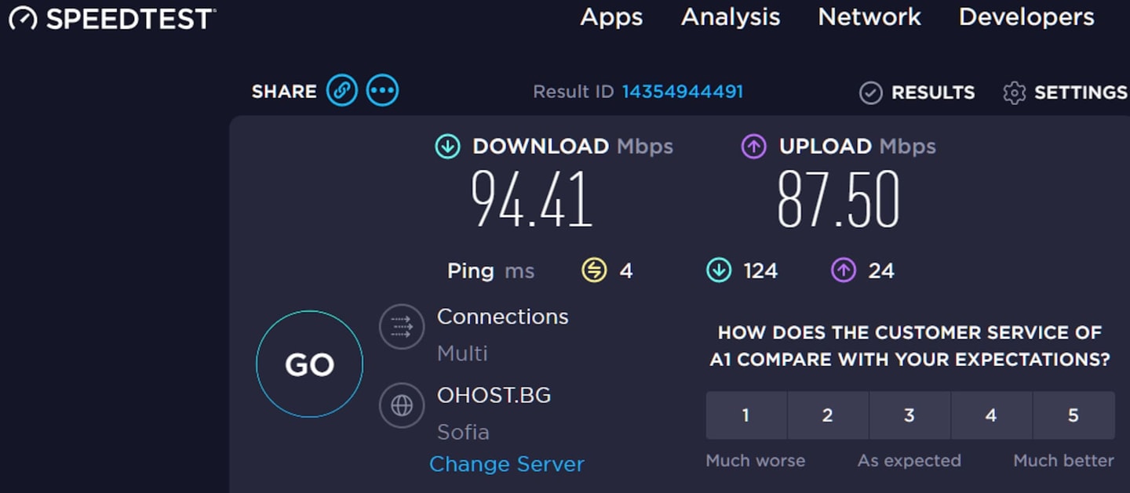Click the yellow idle ping icon
Viewport: 1130px width, 493px height.
594,270
